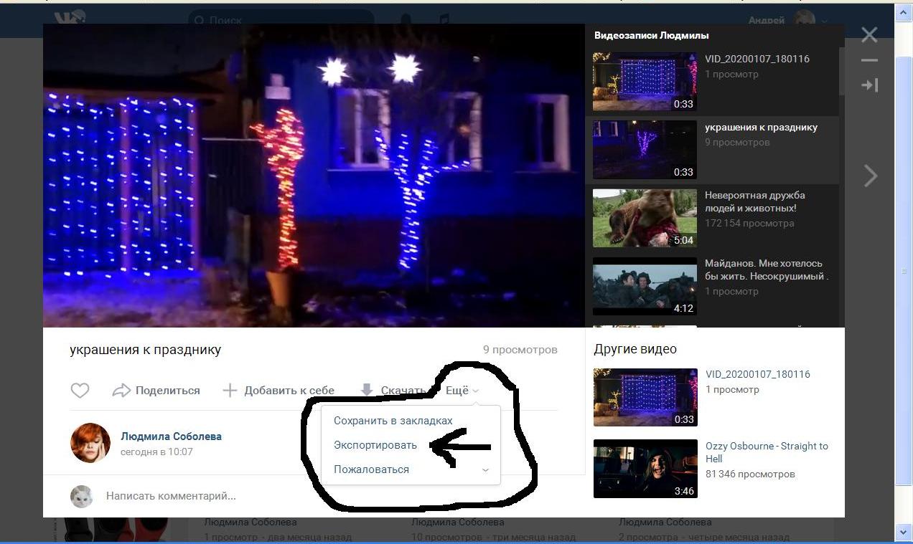Open the Ещё dropdown menu
Viewport: 913px width, 544px height.
[462, 391]
